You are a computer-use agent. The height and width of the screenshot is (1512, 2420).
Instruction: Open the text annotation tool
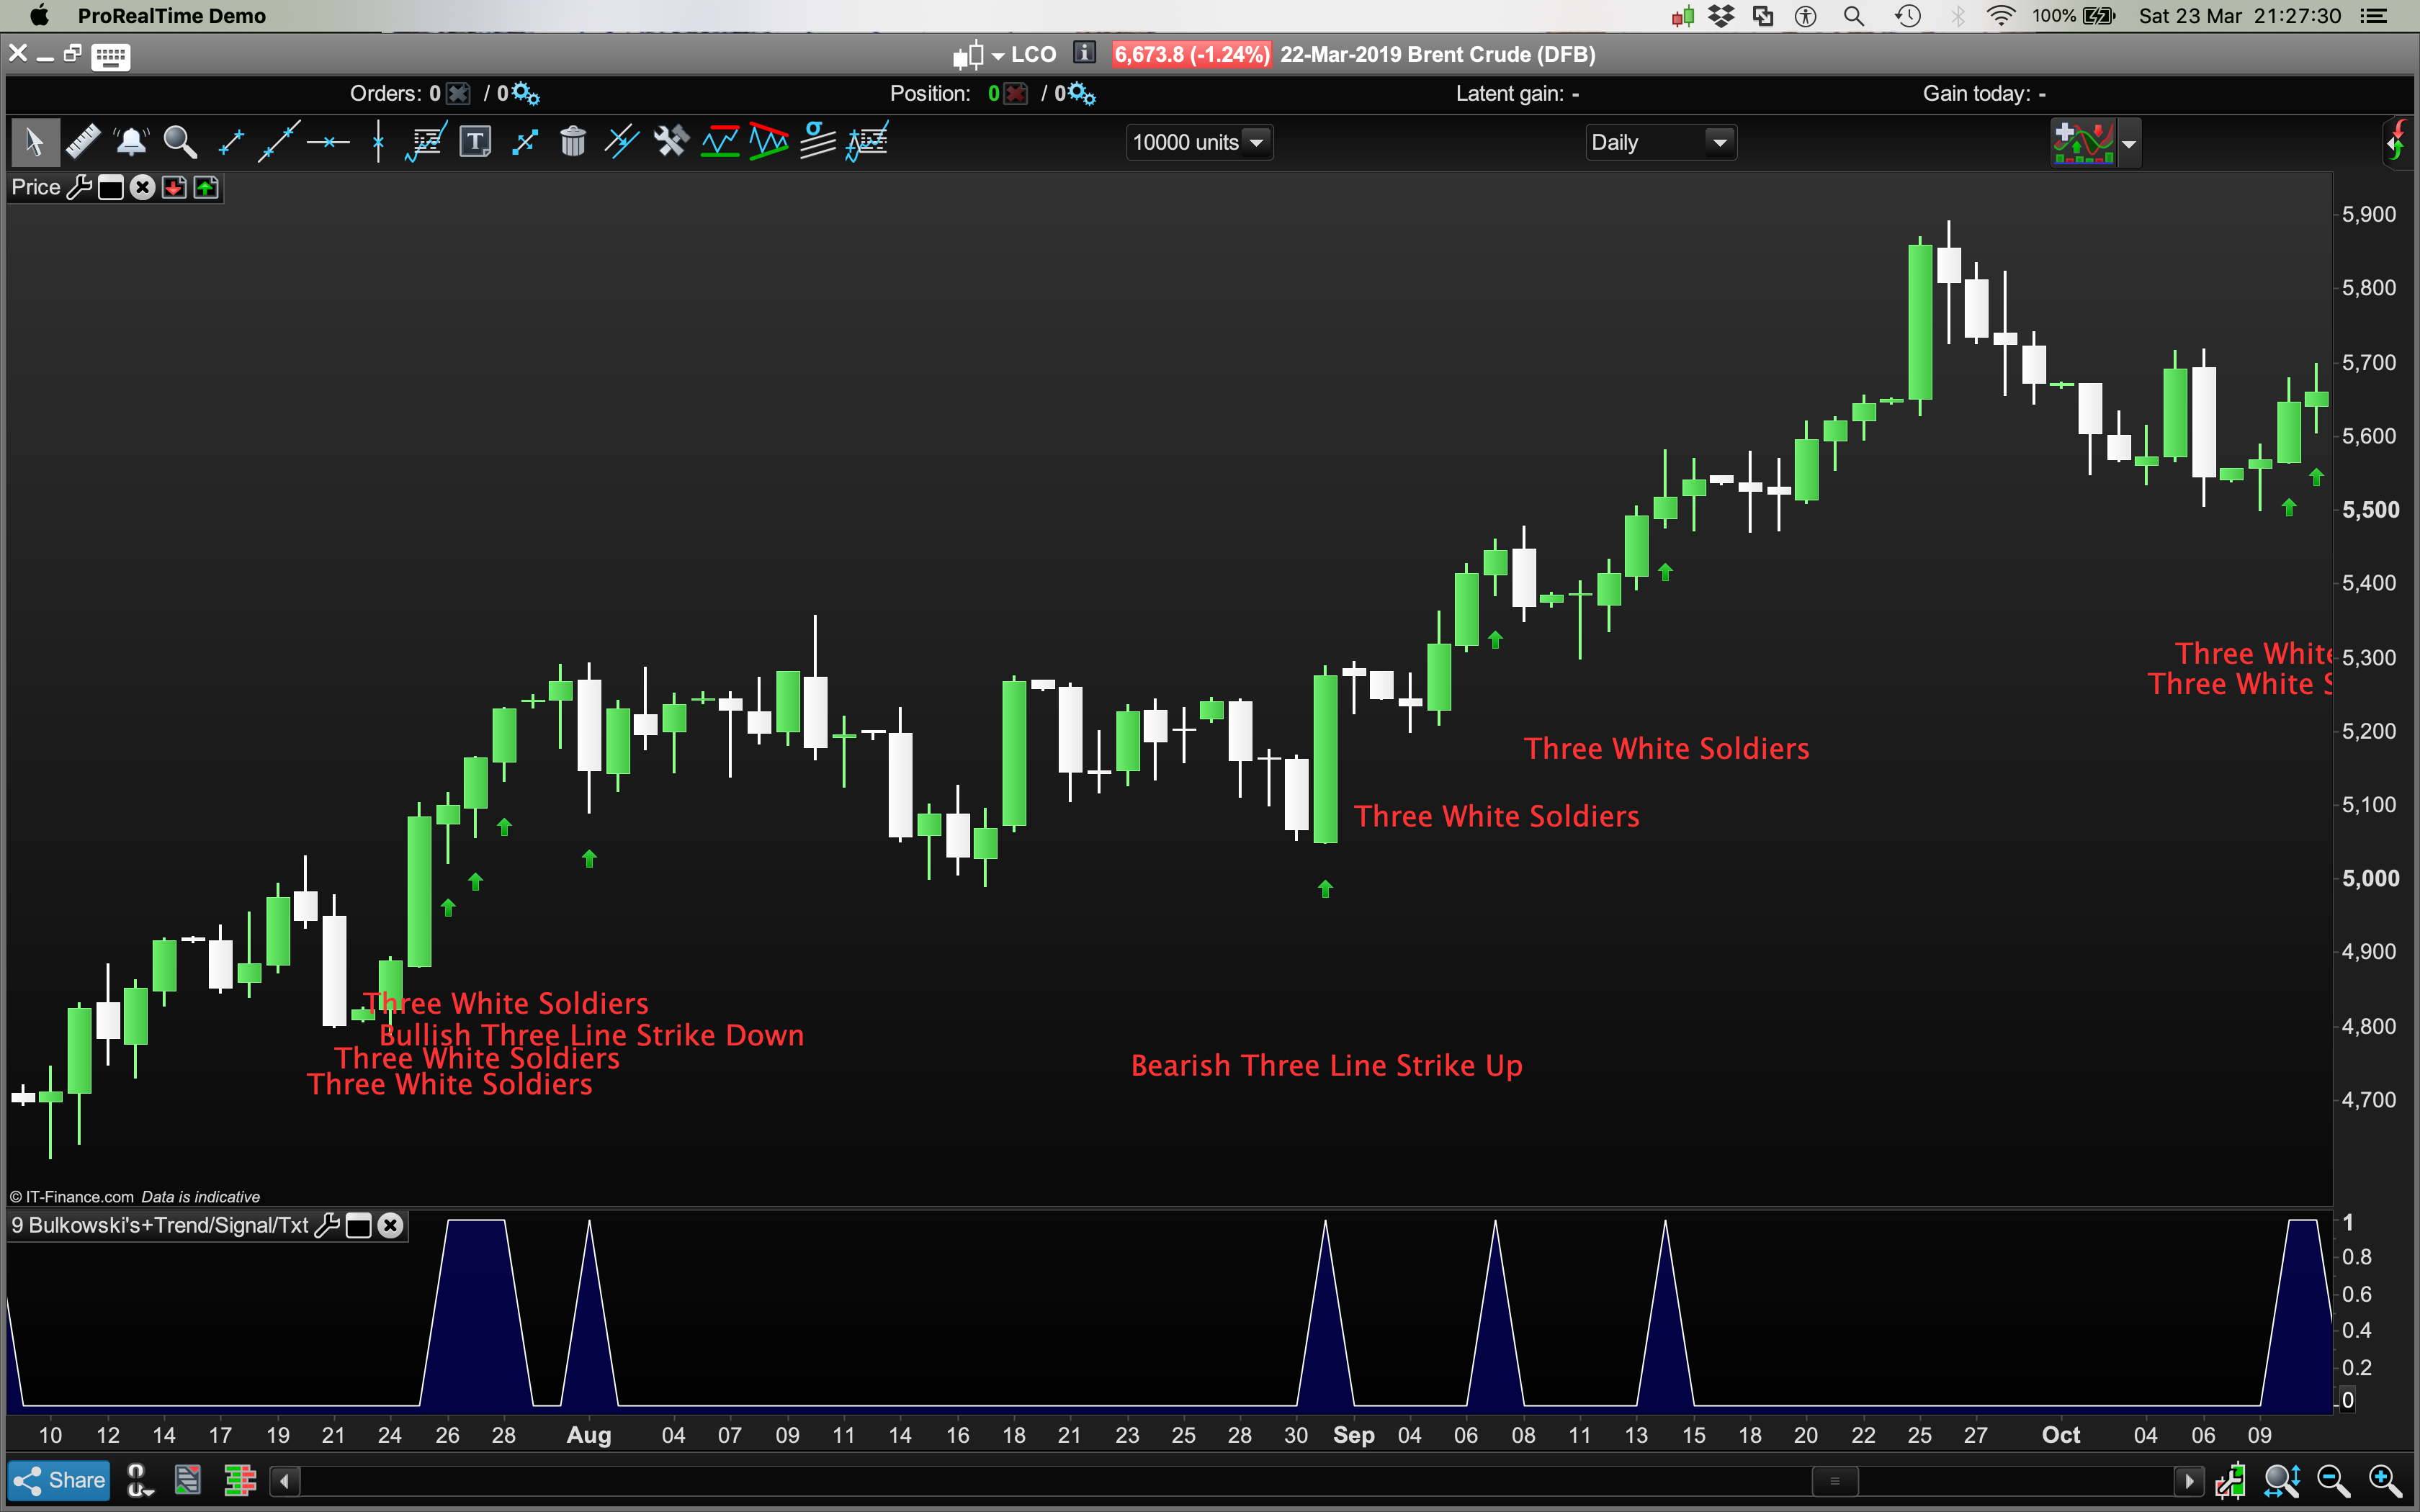click(x=475, y=141)
